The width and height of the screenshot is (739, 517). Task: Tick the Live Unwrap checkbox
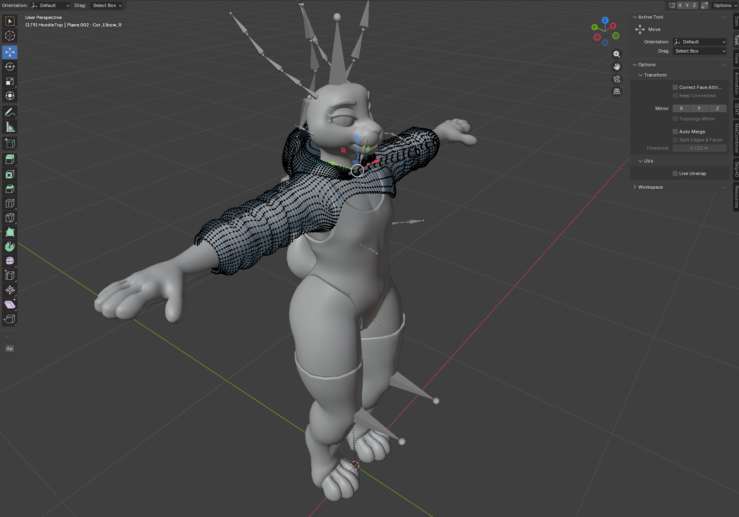675,174
